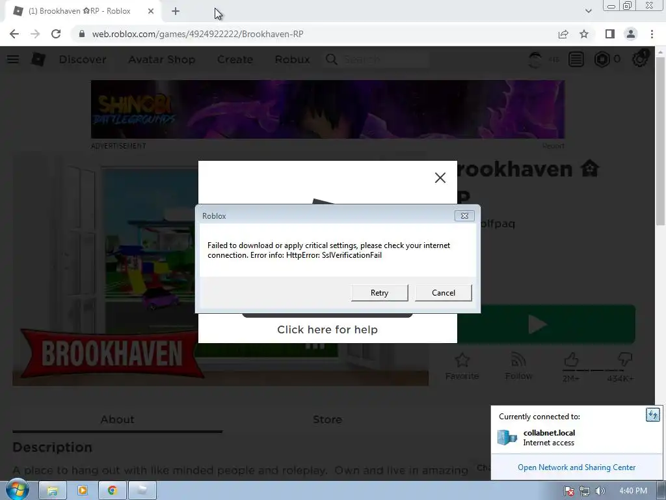The height and width of the screenshot is (500, 666).
Task: Share this page using the share icon
Action: click(563, 34)
